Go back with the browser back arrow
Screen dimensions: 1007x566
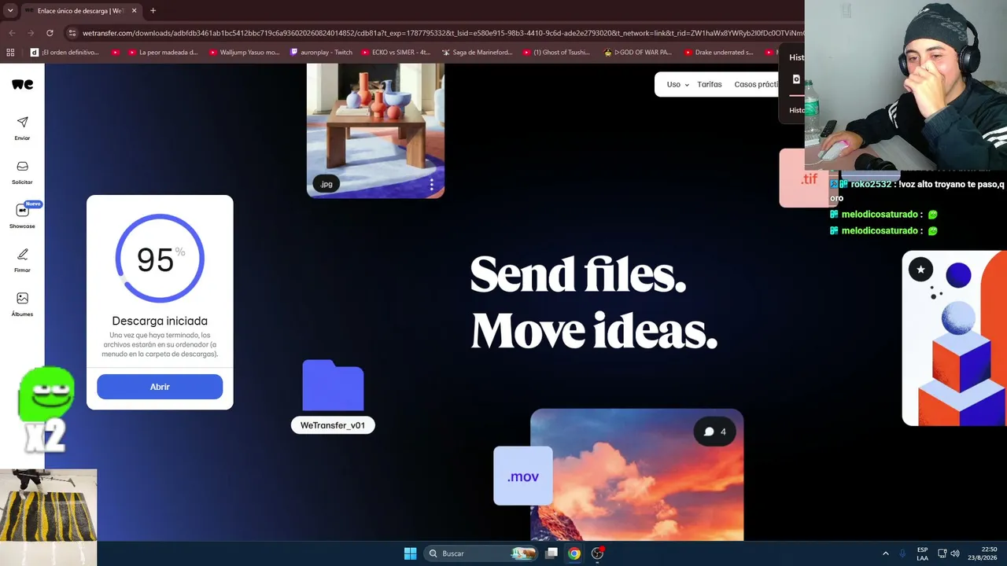[x=12, y=33]
